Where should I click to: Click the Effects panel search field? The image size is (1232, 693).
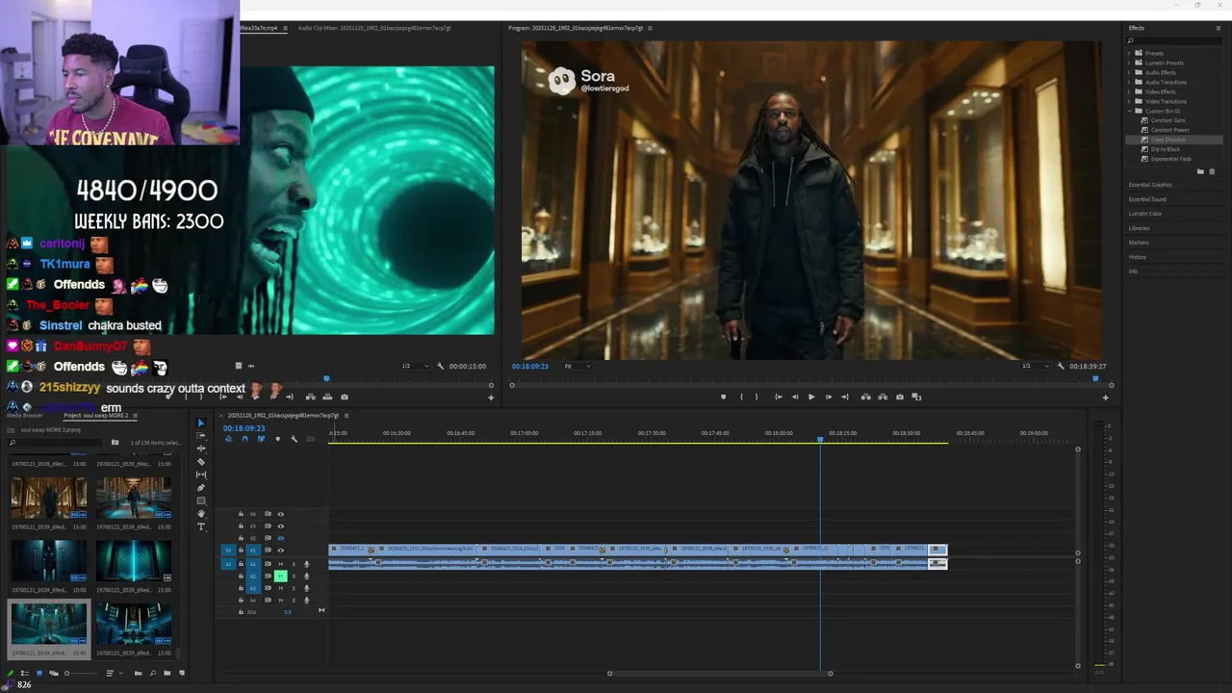coord(1174,40)
